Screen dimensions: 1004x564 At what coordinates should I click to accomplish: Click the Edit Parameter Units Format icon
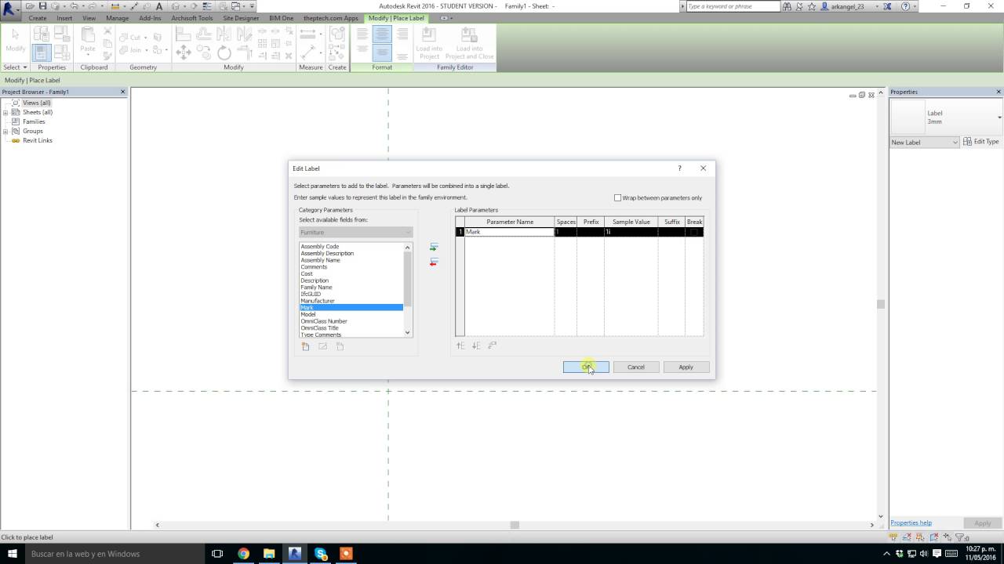pos(493,345)
